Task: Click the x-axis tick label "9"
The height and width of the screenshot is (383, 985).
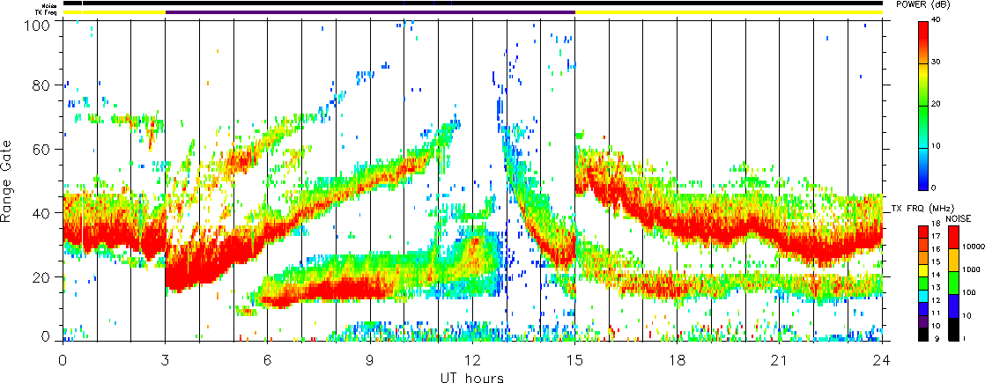Action: tap(370, 360)
